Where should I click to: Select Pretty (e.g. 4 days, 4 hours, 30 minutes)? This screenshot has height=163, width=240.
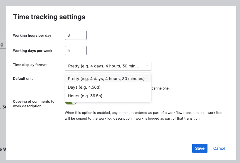(x=106, y=79)
